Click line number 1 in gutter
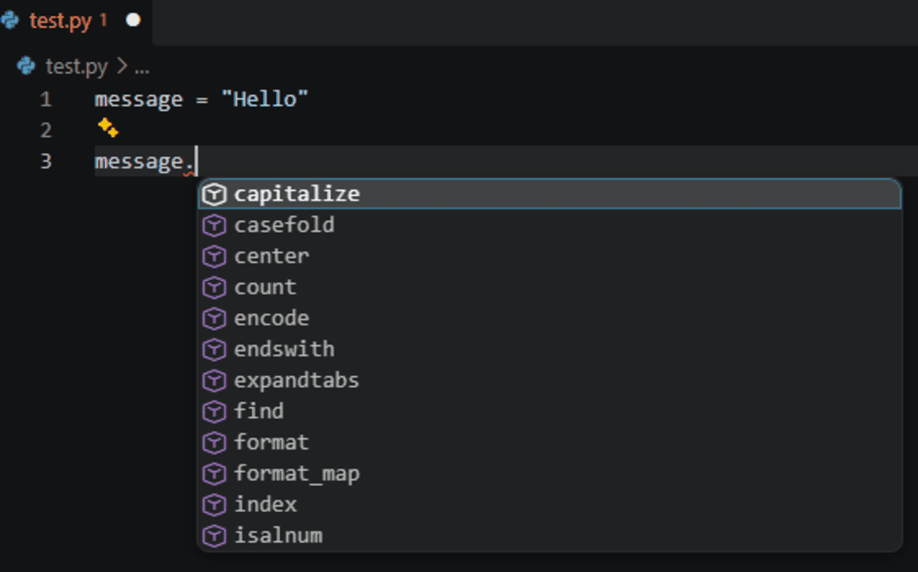This screenshot has width=918, height=572. [x=47, y=99]
